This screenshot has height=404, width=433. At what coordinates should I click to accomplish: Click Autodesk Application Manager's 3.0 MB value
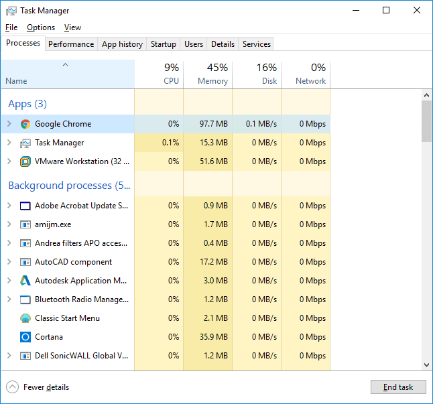point(216,281)
